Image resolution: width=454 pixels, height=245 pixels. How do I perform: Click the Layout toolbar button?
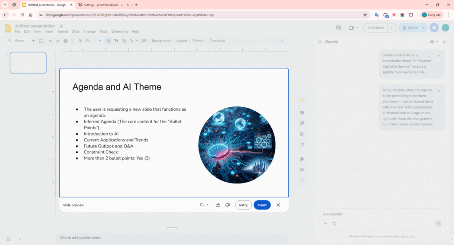pyautogui.click(x=181, y=41)
